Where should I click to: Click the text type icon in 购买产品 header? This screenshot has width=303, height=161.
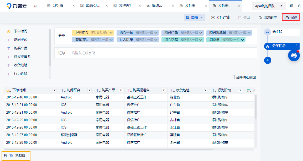point(98,90)
